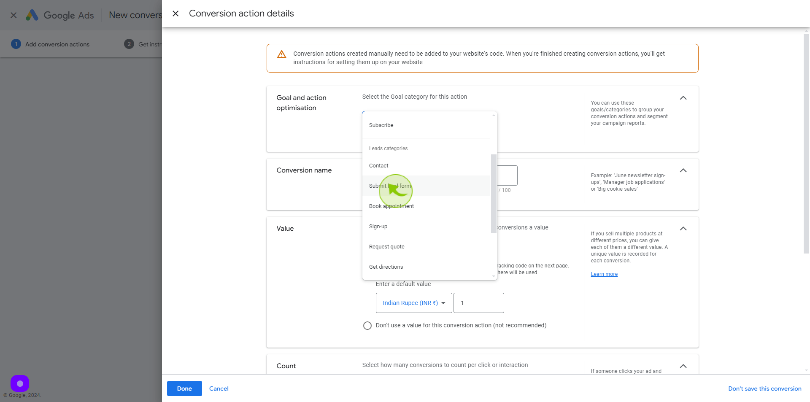Click the main panel vertical scrollbar
810x402 pixels.
[806, 143]
